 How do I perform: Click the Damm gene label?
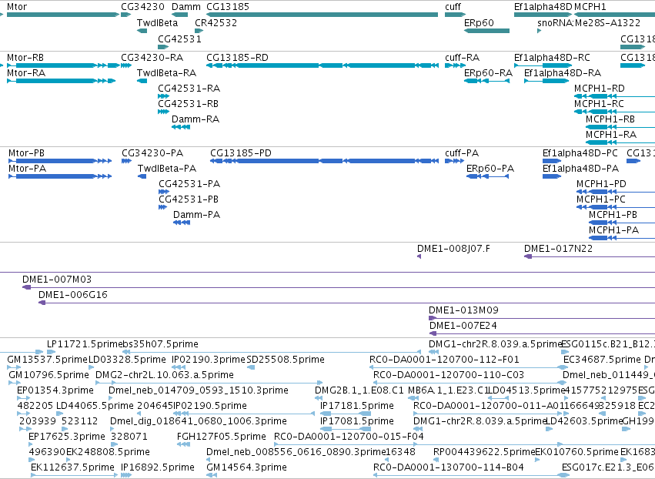186,7
